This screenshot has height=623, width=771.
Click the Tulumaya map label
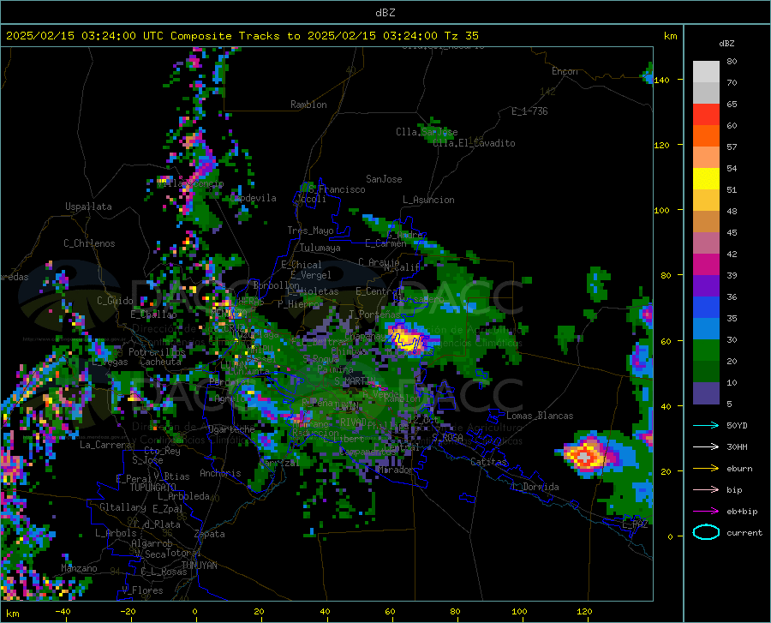click(320, 248)
